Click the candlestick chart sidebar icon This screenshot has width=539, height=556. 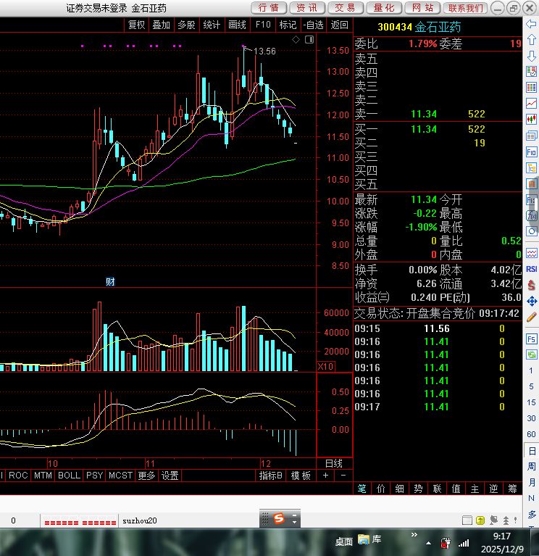click(x=532, y=118)
